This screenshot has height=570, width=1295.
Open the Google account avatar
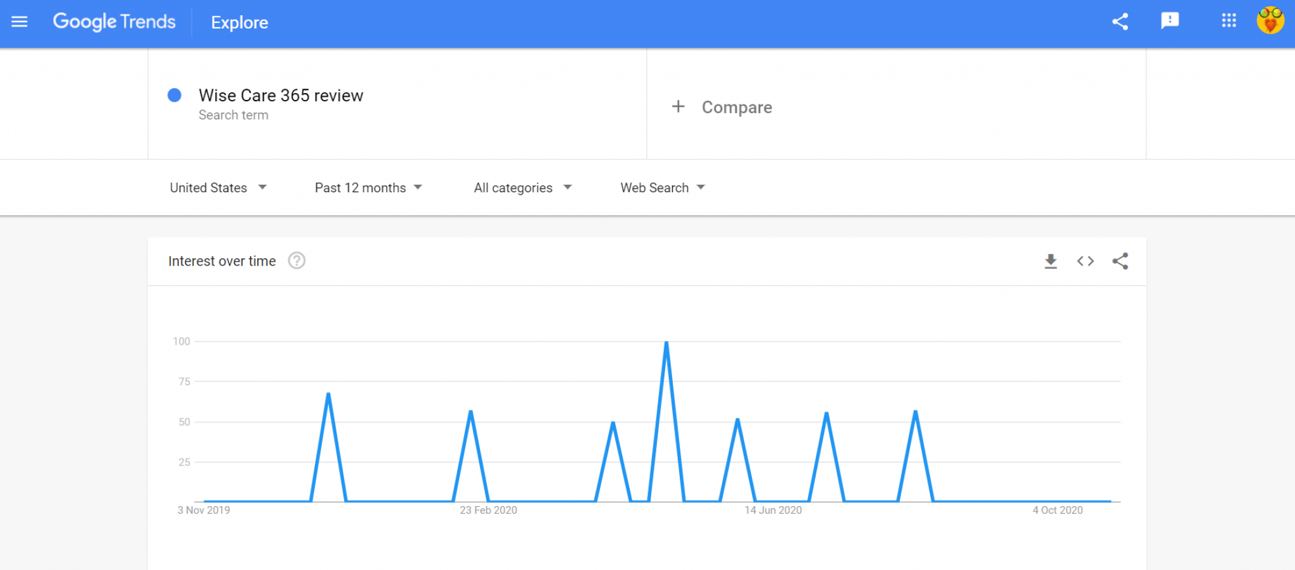tap(1270, 21)
